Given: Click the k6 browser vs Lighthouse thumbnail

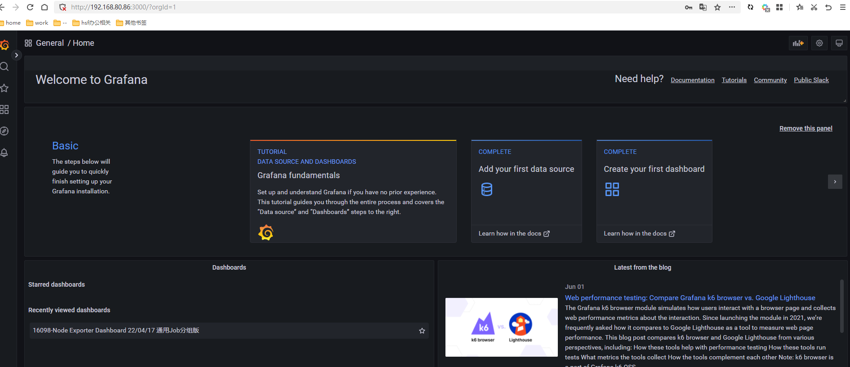Looking at the screenshot, I should tap(502, 328).
